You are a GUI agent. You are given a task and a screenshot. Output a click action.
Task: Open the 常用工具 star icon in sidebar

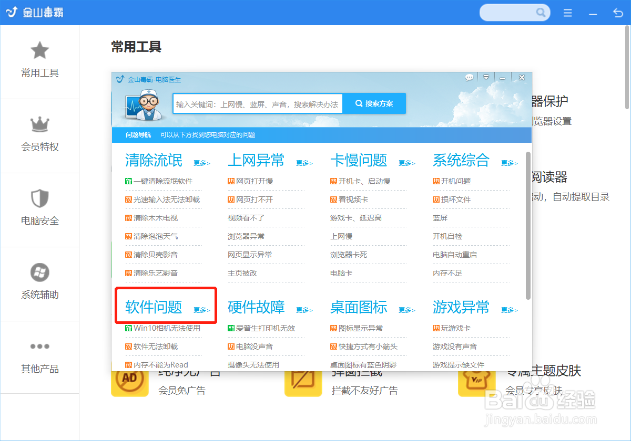[x=40, y=51]
